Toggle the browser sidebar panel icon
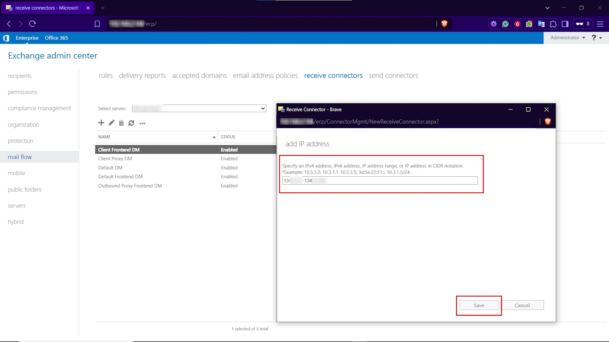The image size is (609, 342). pyautogui.click(x=565, y=24)
